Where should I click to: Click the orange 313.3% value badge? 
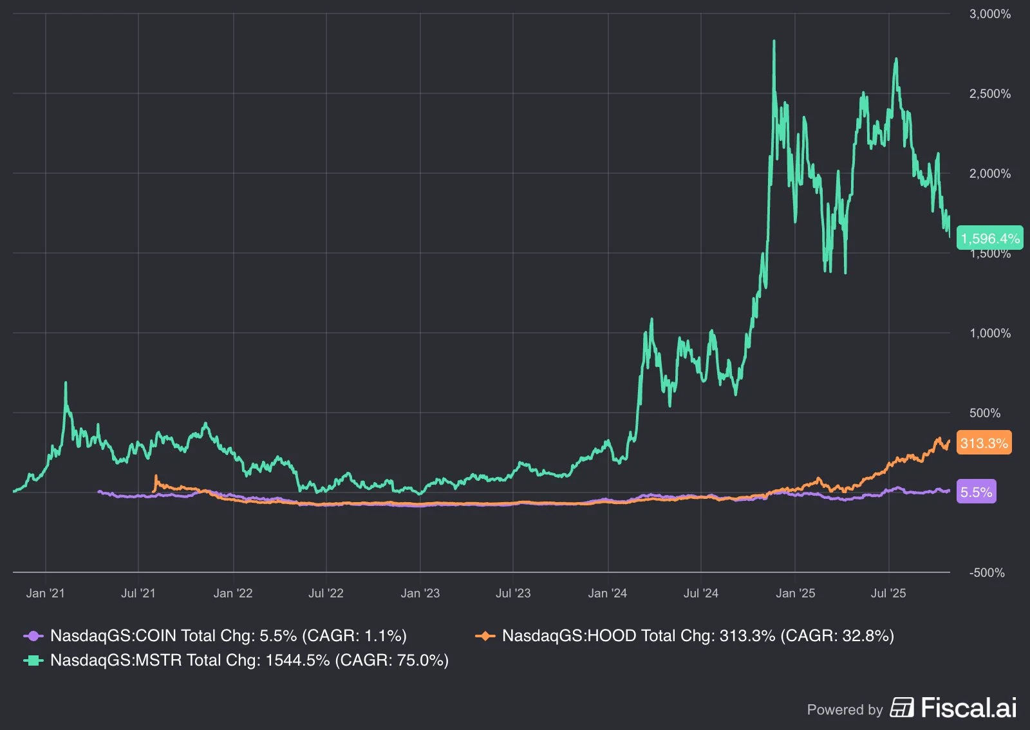tap(984, 443)
